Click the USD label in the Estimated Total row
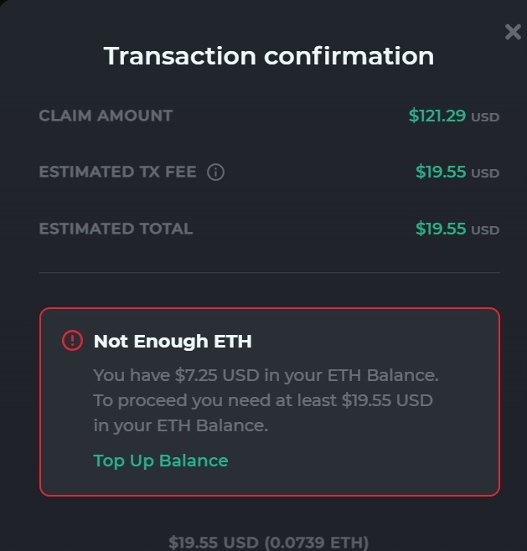The image size is (527, 551). (485, 230)
